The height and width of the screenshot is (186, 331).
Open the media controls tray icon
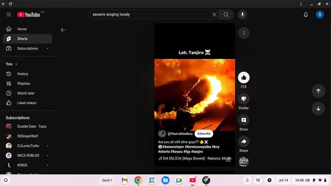[258, 180]
